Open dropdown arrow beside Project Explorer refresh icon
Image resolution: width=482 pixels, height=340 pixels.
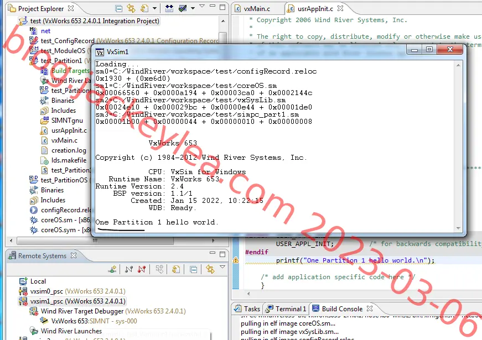coord(154,9)
